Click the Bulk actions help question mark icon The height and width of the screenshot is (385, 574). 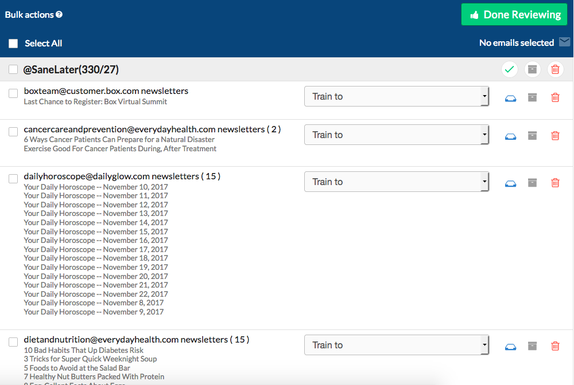coord(59,15)
